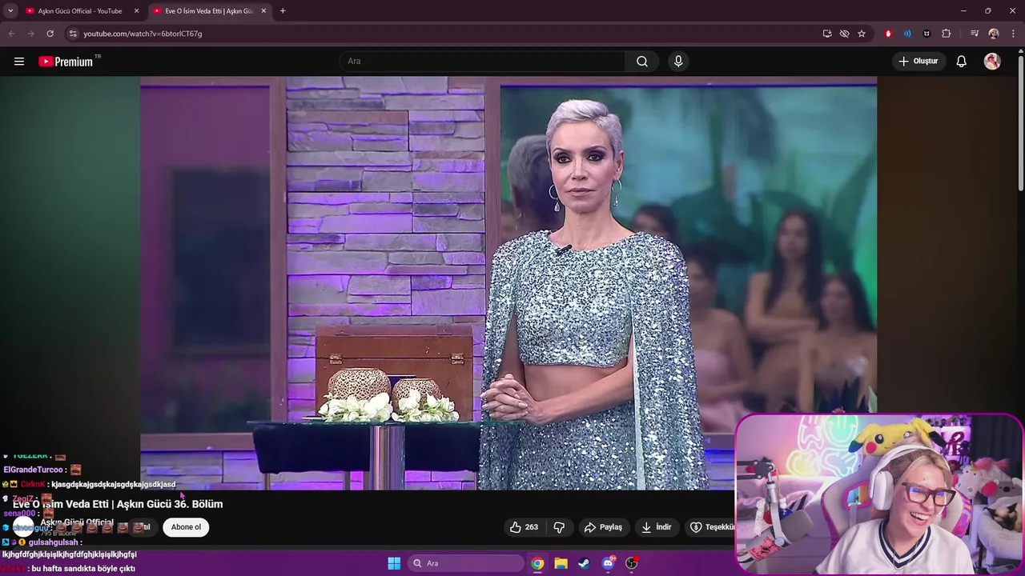Share the video via Paylaş

tap(603, 527)
